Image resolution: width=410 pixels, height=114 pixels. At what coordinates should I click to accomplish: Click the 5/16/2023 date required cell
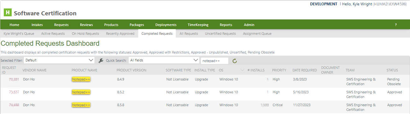(x=300, y=92)
